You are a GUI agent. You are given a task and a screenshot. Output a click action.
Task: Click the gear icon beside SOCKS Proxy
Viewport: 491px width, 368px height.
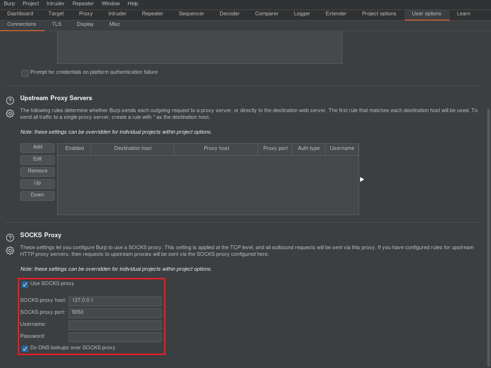coord(10,251)
